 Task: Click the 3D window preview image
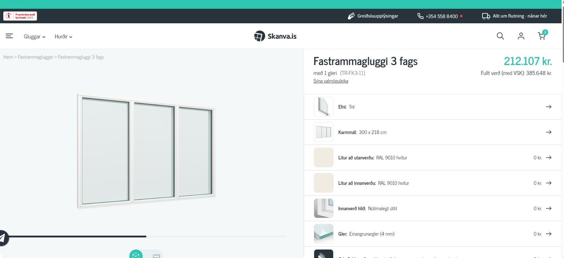point(146,151)
